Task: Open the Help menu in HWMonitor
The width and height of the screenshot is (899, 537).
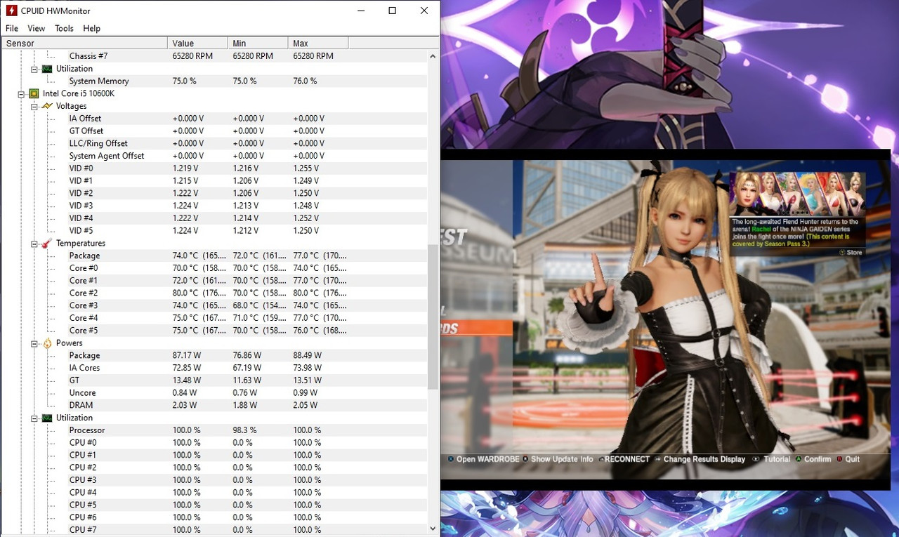Action: [x=91, y=28]
